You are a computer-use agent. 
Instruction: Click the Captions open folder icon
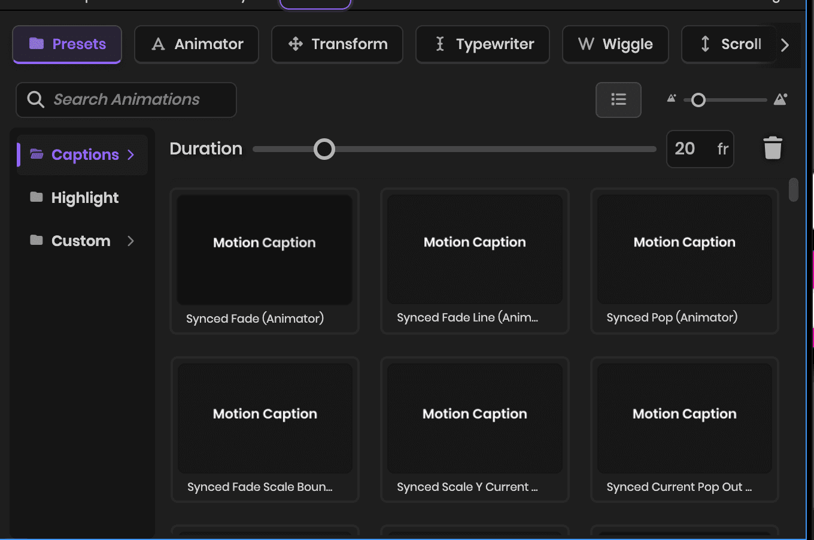[x=37, y=154]
